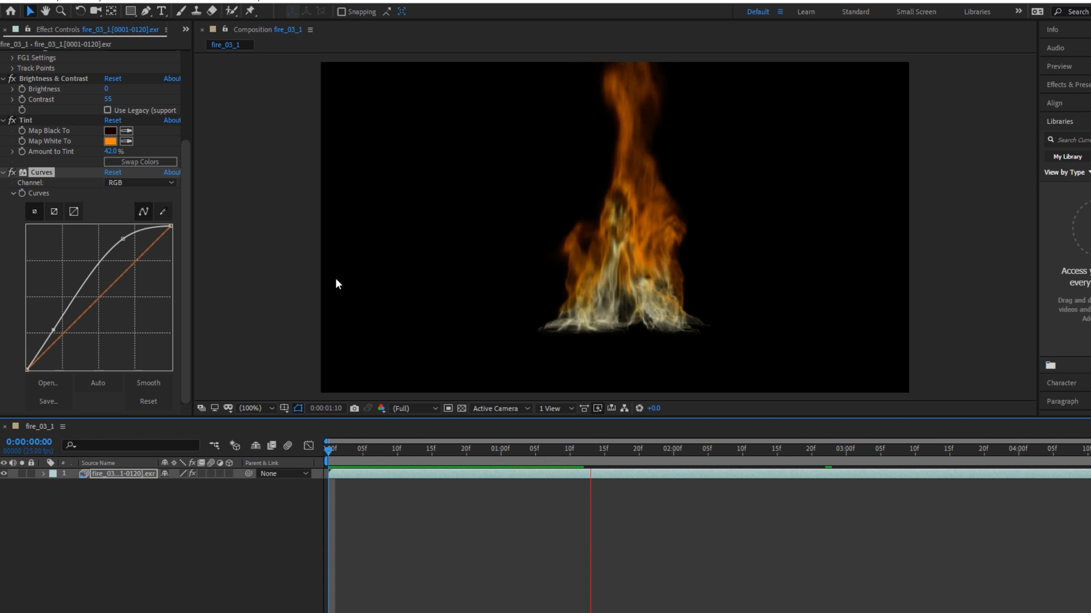This screenshot has height=613, width=1091.
Task: Click the Home icon in toolbar
Action: pos(11,11)
